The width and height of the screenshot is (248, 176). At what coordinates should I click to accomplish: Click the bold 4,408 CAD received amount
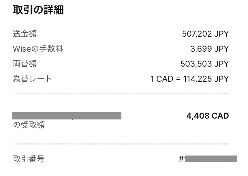[208, 116]
